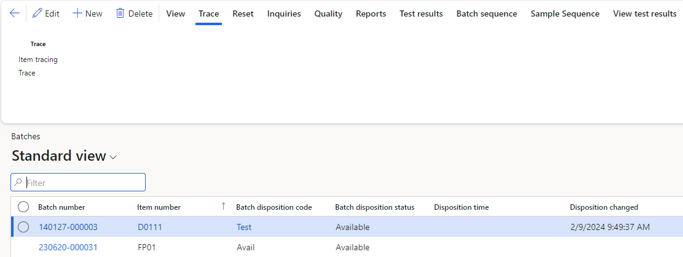Go back using the left arrow icon
The image size is (683, 257).
pos(14,13)
